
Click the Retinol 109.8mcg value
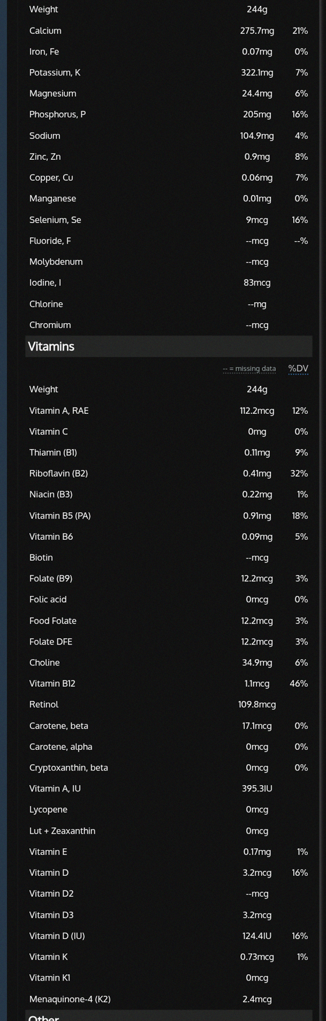(x=257, y=704)
